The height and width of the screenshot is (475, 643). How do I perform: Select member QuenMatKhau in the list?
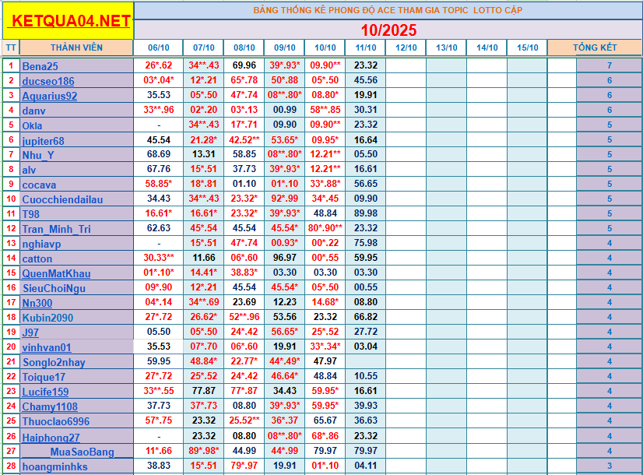pos(56,273)
